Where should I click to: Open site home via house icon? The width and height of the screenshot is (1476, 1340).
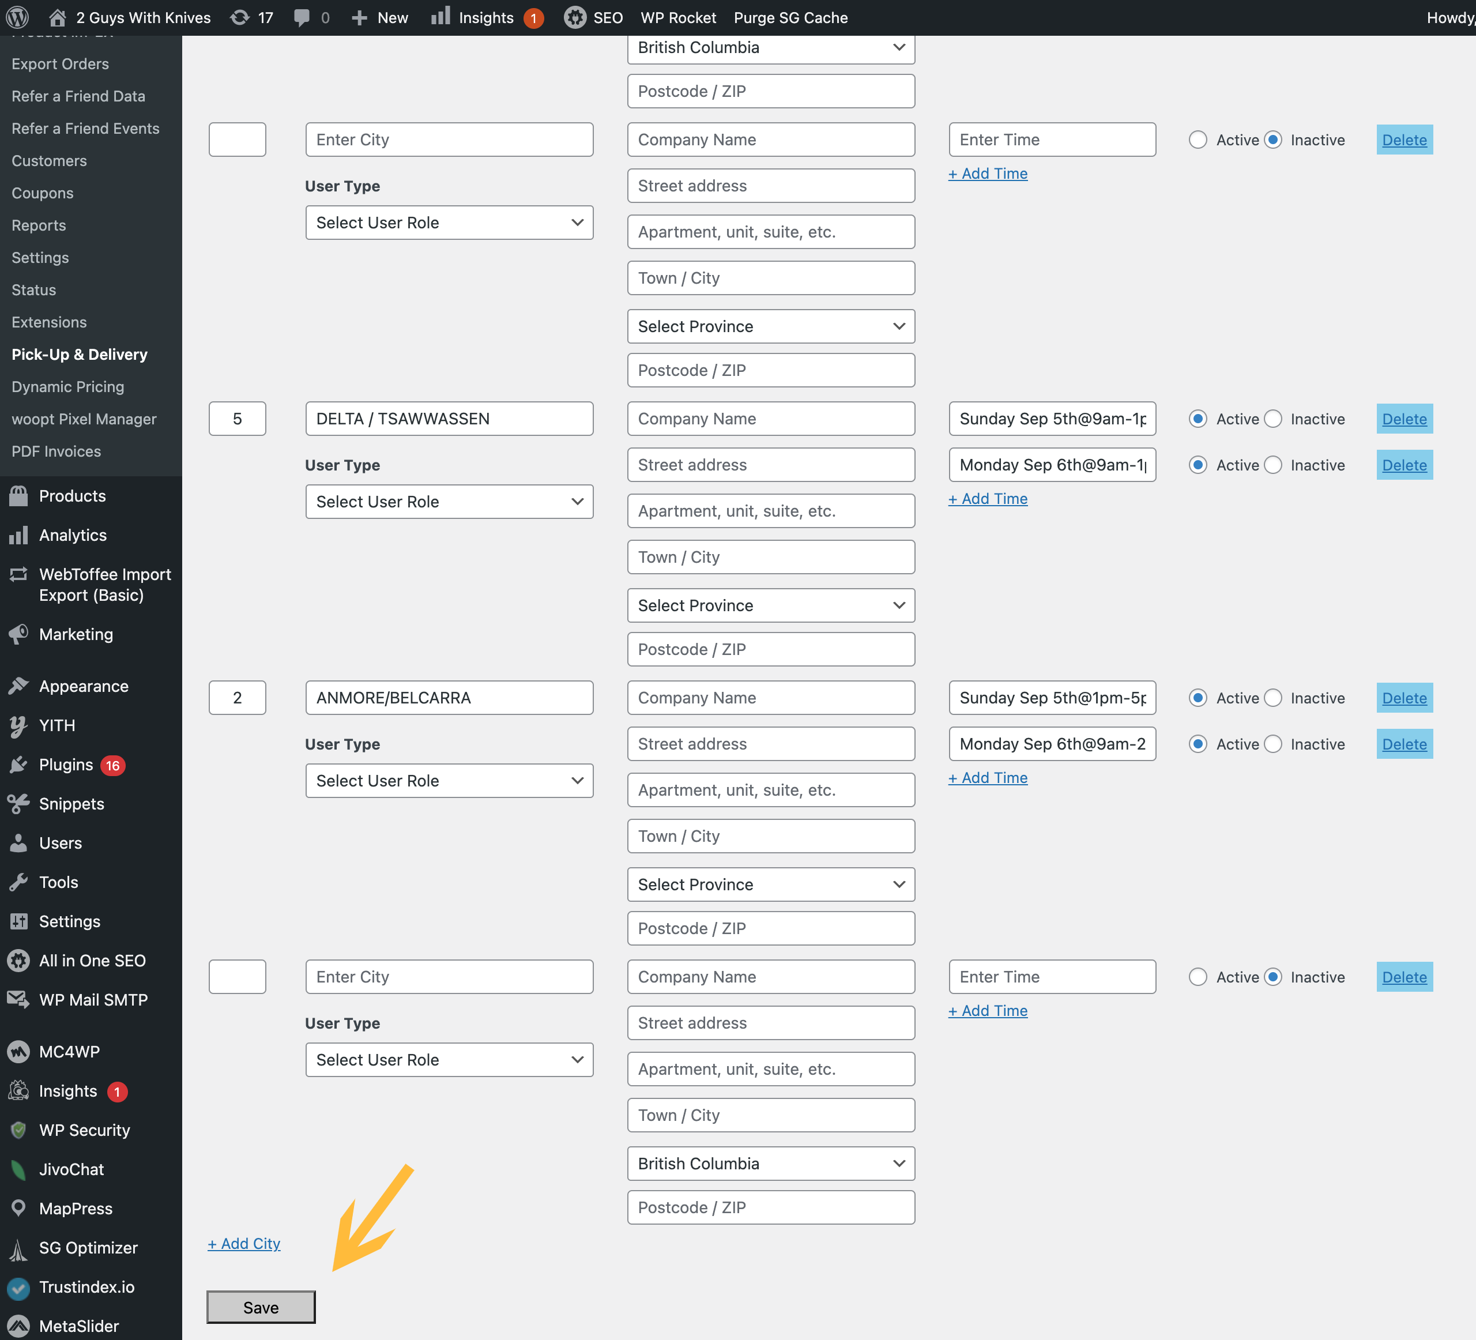click(57, 17)
